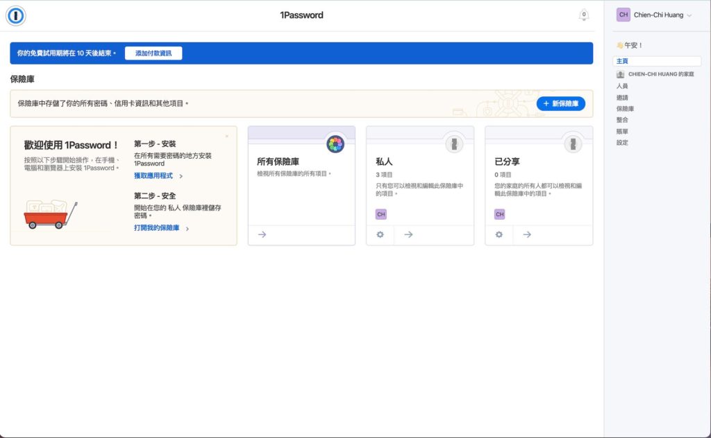Go to 整合 in the sidebar

(622, 119)
